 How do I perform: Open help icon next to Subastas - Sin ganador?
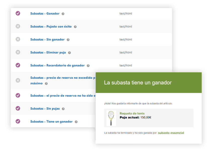68,40
